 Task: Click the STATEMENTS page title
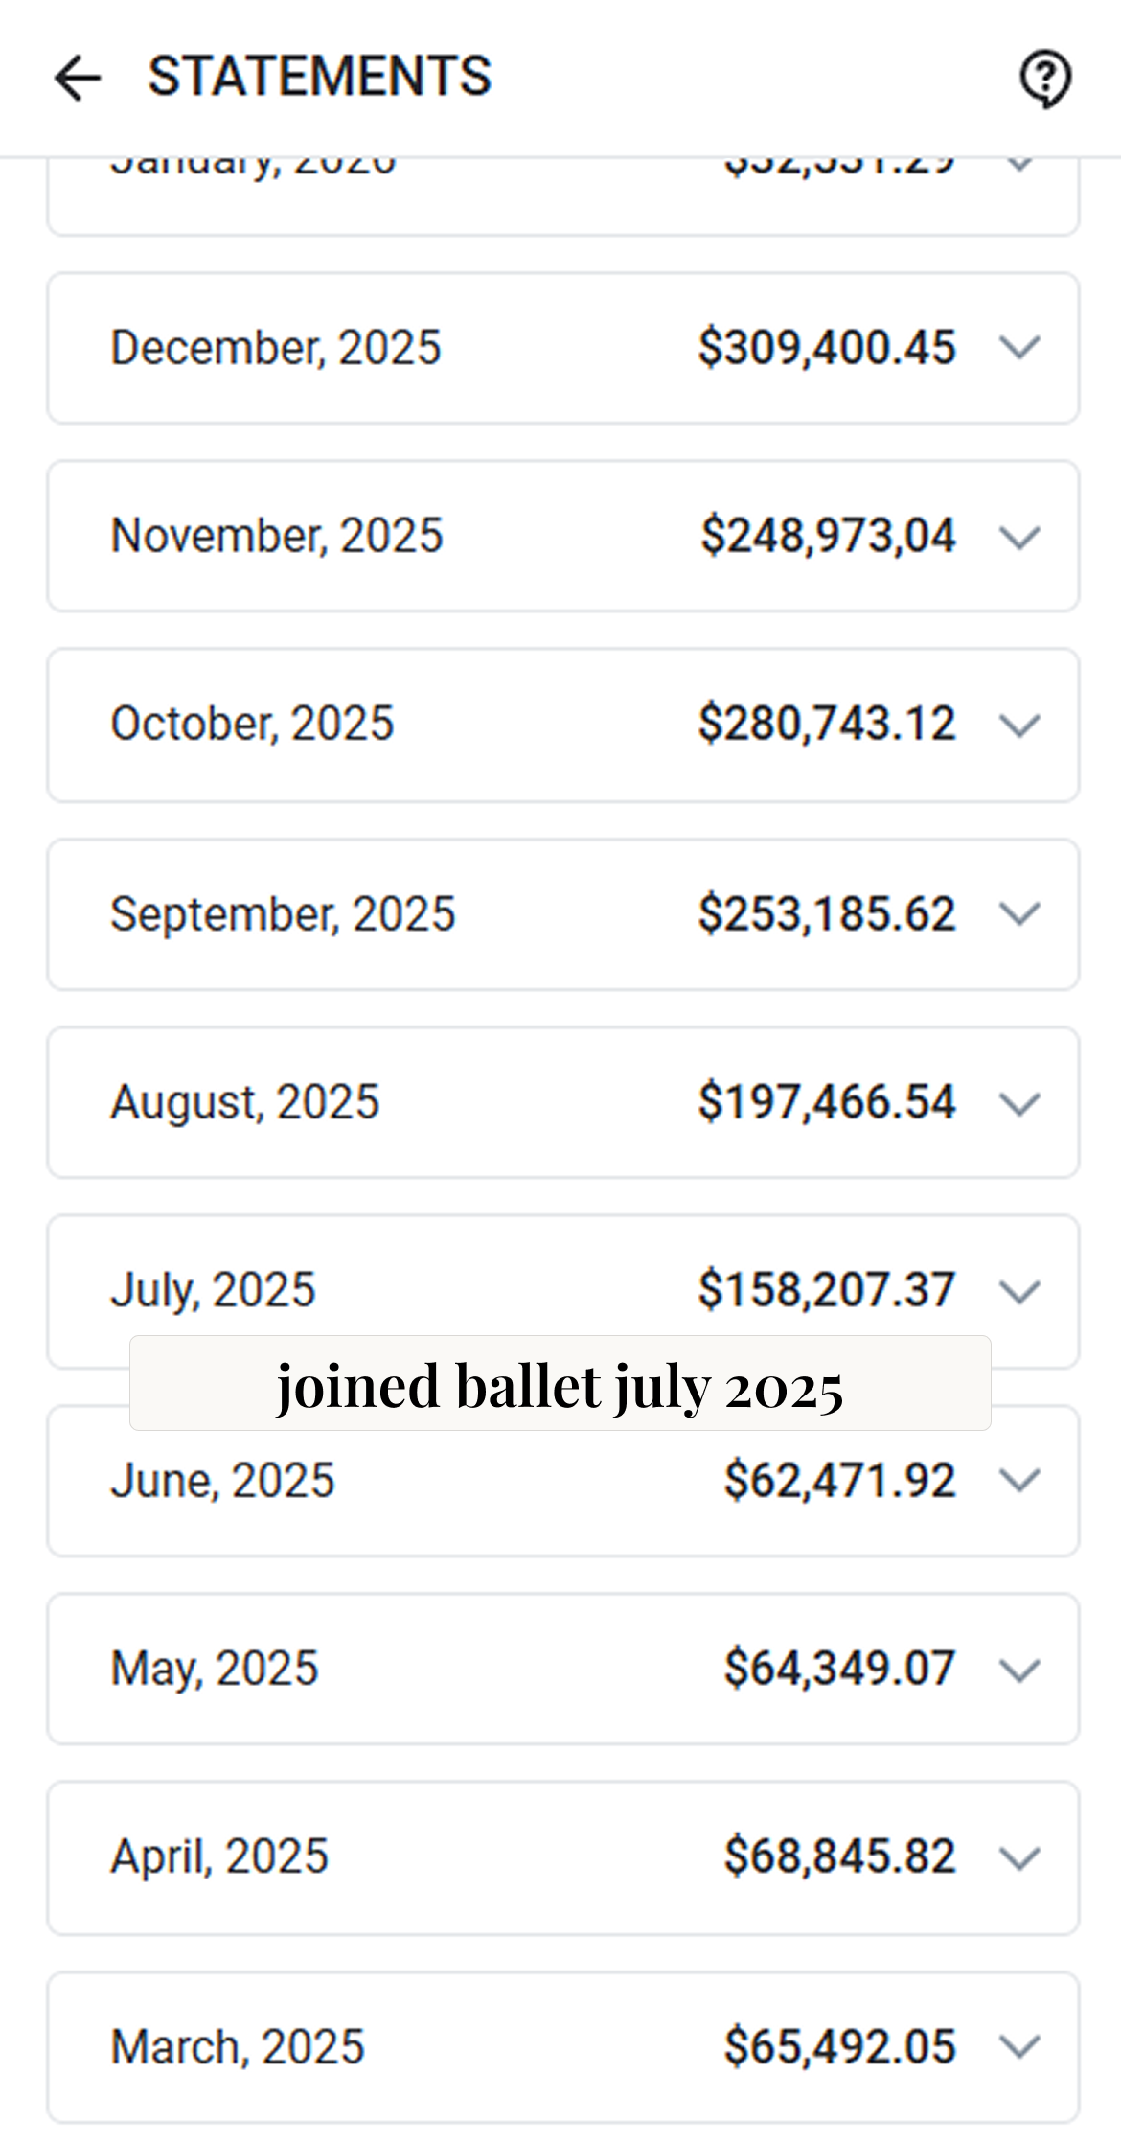(x=319, y=77)
